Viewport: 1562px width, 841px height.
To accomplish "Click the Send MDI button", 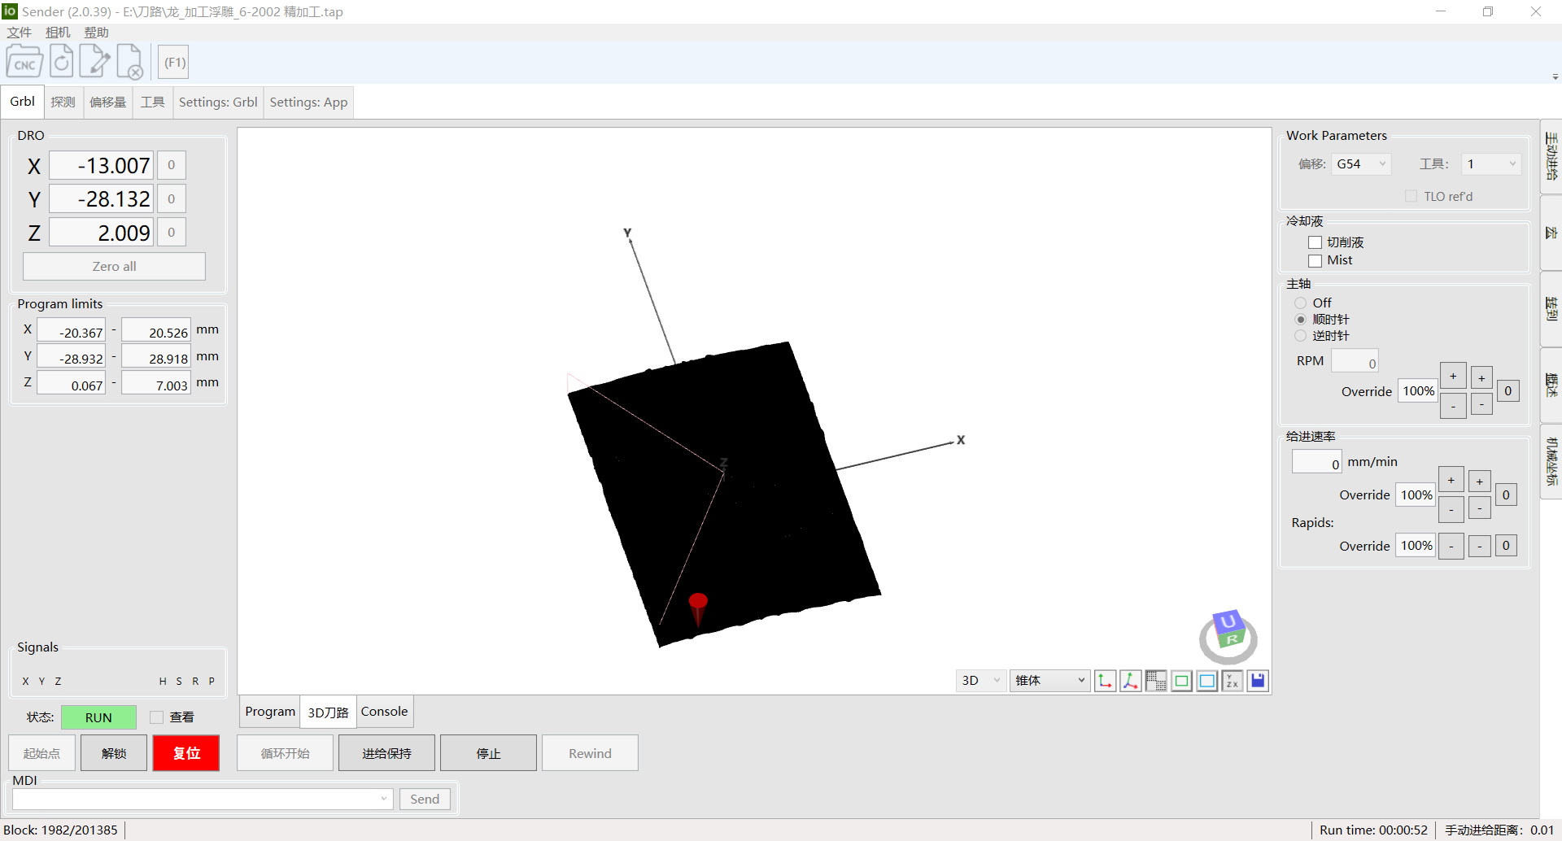I will (x=425, y=799).
